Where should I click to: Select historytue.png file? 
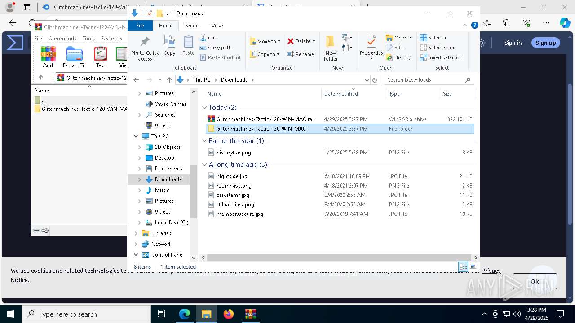tap(340, 153)
